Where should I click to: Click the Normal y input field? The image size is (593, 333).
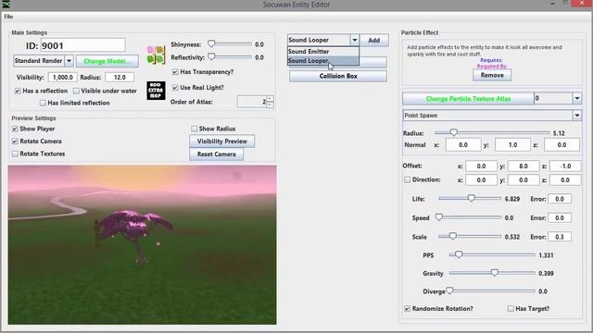512,145
